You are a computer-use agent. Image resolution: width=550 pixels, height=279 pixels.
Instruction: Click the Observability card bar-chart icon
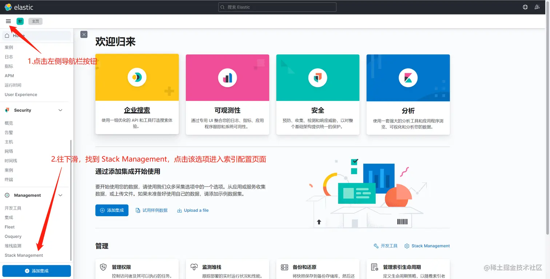[227, 77]
